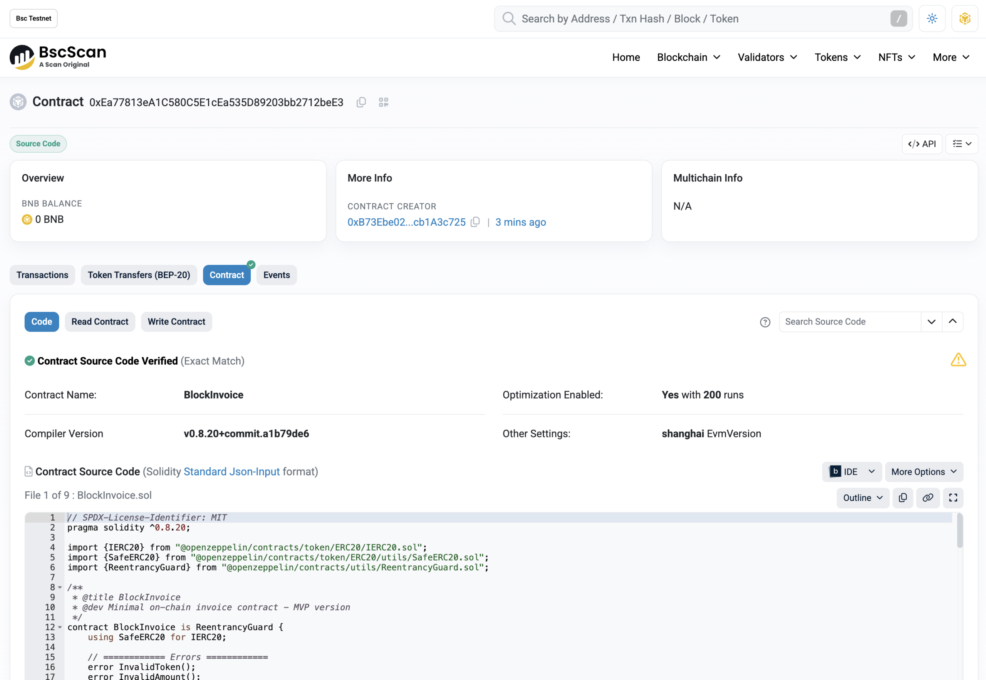Open the contract creator address link

(x=406, y=222)
